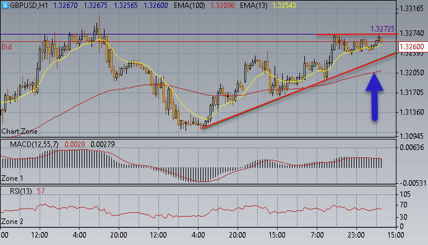This screenshot has width=428, height=245.
Task: Select the RSI(13) indicator label
Action: point(21,191)
